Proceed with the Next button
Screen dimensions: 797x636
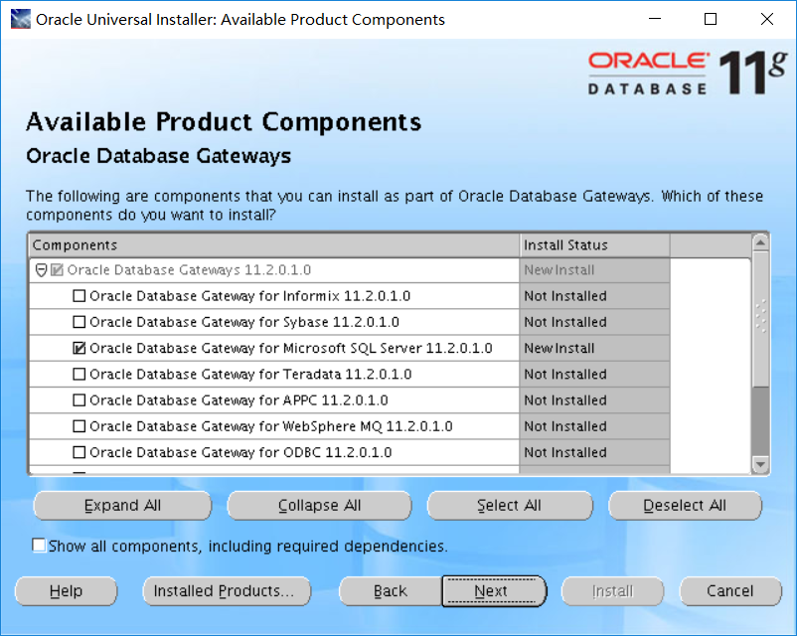pyautogui.click(x=494, y=590)
